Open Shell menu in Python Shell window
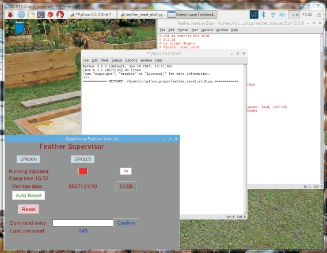 point(104,61)
